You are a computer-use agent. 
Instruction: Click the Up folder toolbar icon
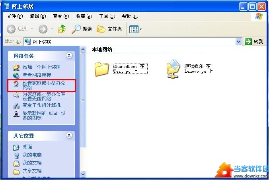62,29
